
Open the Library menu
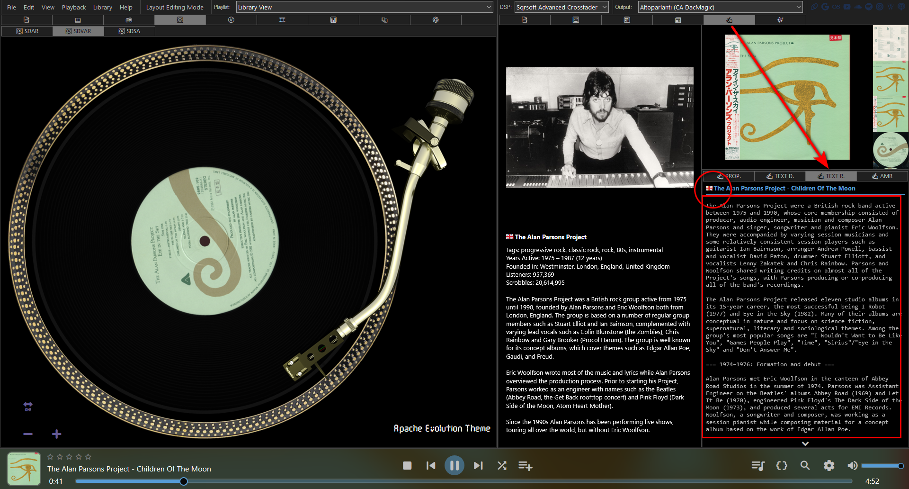102,7
